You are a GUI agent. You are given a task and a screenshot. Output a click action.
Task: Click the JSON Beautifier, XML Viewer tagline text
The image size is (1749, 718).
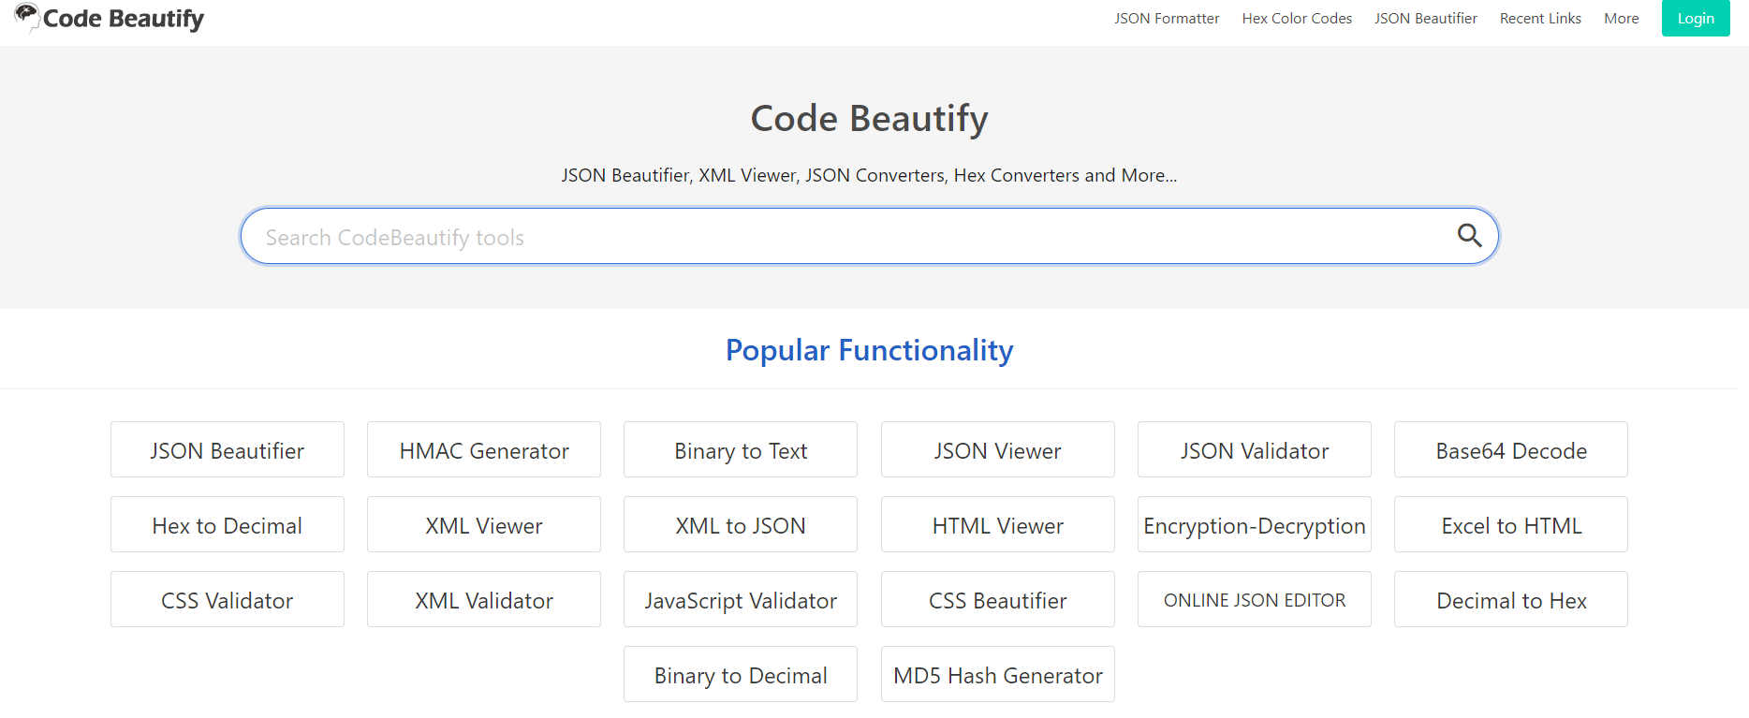point(869,175)
